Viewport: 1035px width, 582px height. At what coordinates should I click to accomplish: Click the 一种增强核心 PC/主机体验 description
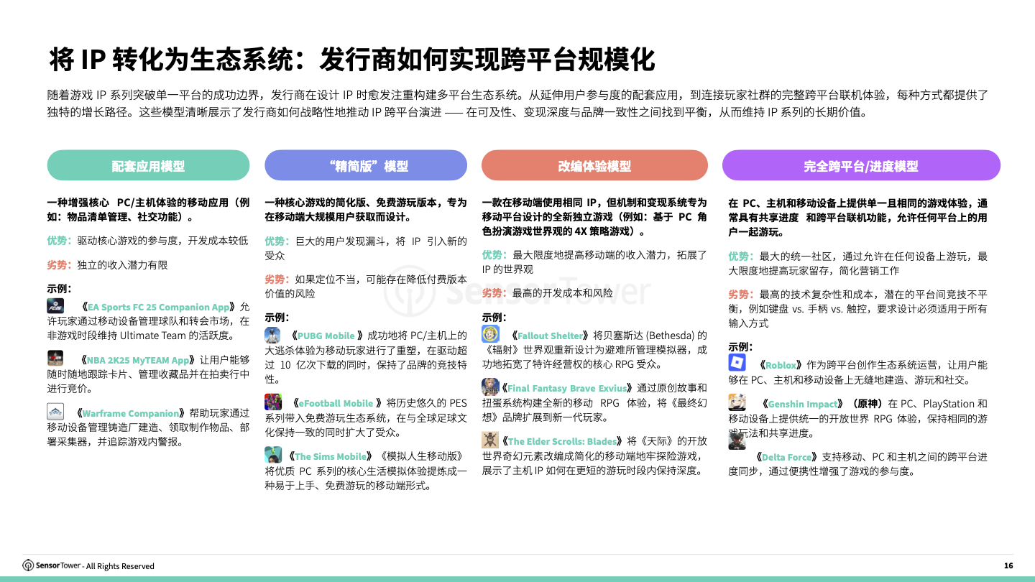[x=149, y=210]
